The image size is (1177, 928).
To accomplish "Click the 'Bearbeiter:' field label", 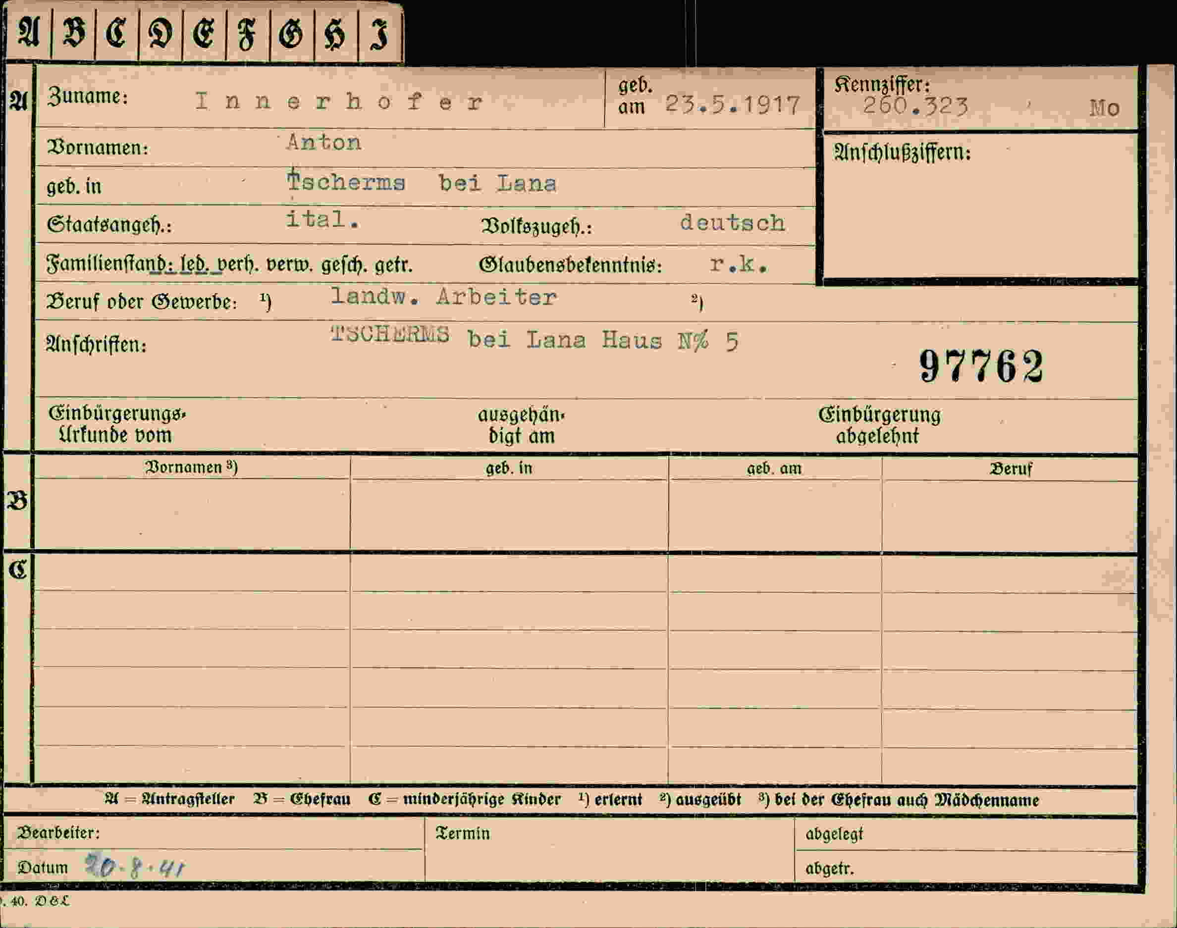I will 58,832.
